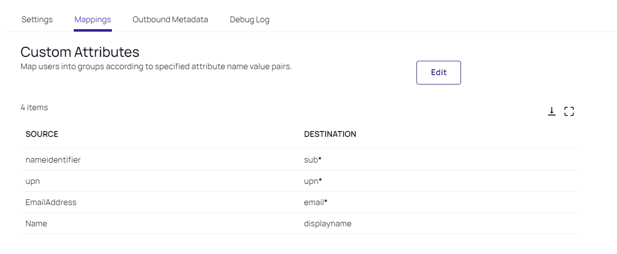Select the EmailAddress source cell
The height and width of the screenshot is (254, 617).
click(51, 202)
